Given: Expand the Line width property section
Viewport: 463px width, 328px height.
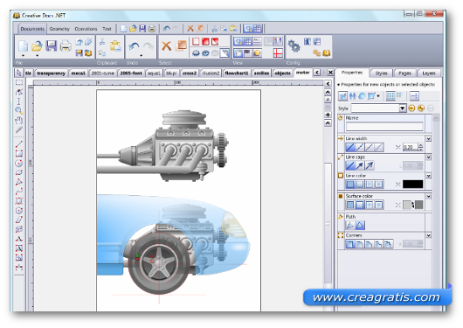Looking at the screenshot, I should pyautogui.click(x=428, y=139).
